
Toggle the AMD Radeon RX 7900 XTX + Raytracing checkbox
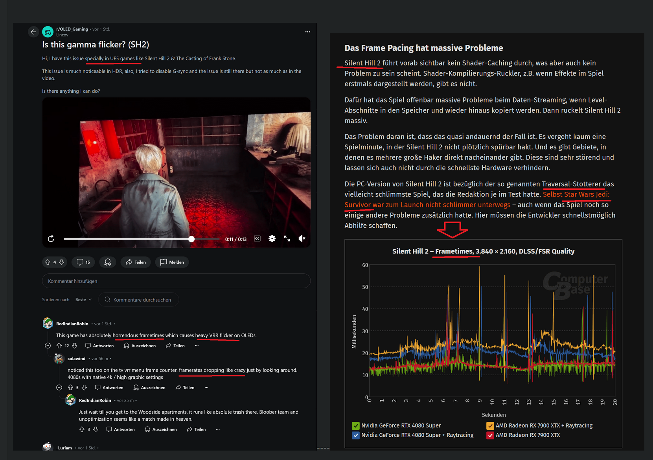click(x=490, y=426)
